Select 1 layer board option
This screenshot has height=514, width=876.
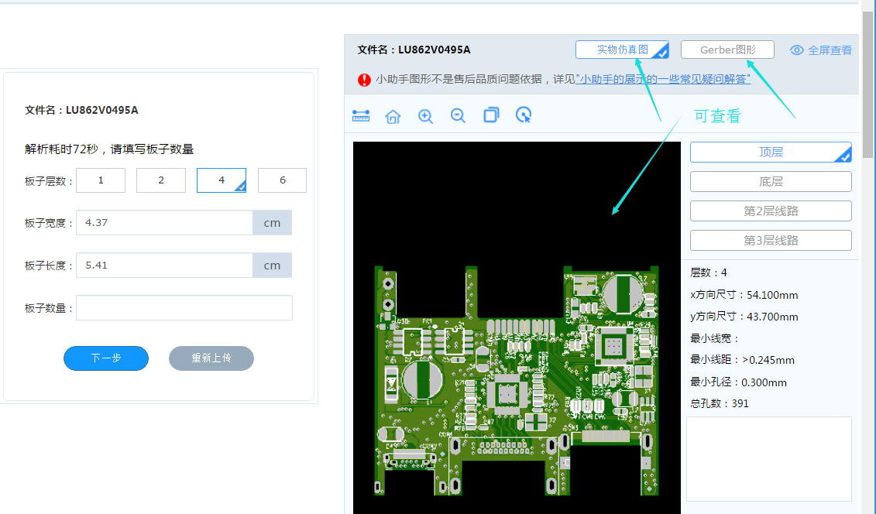coord(101,180)
